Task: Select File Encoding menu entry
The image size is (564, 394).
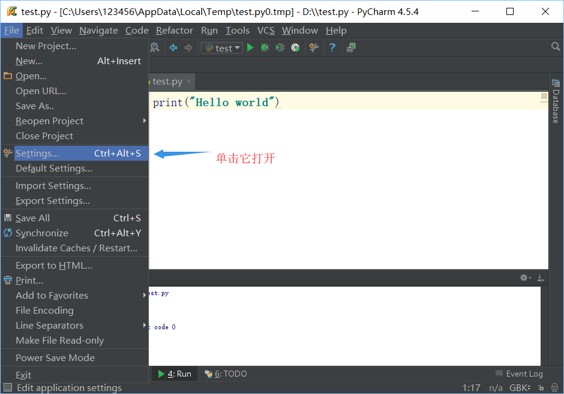Action: [x=74, y=311]
